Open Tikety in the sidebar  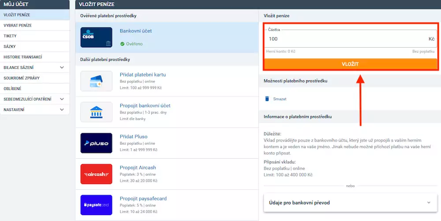tap(34, 36)
